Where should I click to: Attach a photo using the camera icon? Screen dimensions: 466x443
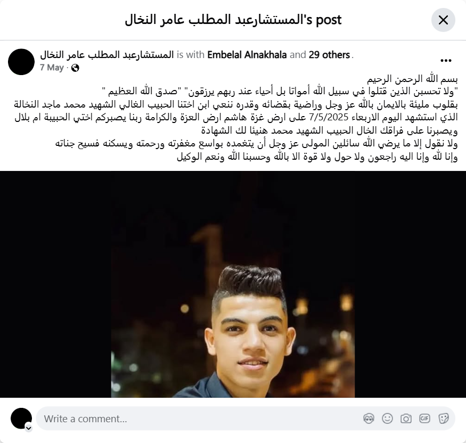pyautogui.click(x=406, y=419)
